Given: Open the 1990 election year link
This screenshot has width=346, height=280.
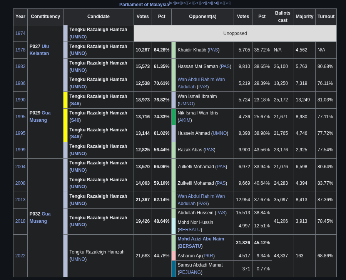Looking at the screenshot, I should point(20,100).
